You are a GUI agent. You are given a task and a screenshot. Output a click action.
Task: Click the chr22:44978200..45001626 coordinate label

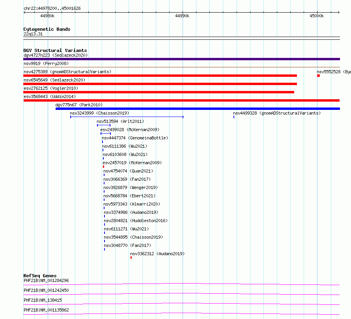52,9
